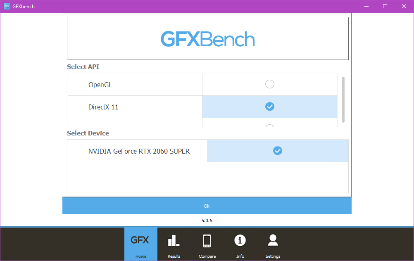Click version number 5.0.5 text
Screen dimensions: 414x261
(207, 221)
